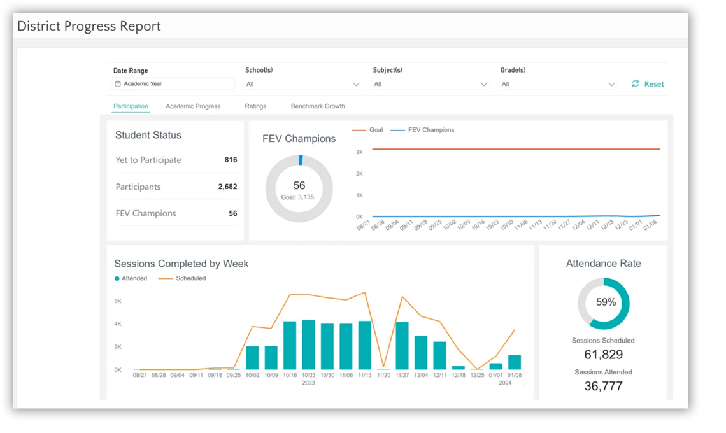Viewport: 726px width, 433px height.
Task: Select the Participants row showing 2,682
Action: [x=176, y=187]
